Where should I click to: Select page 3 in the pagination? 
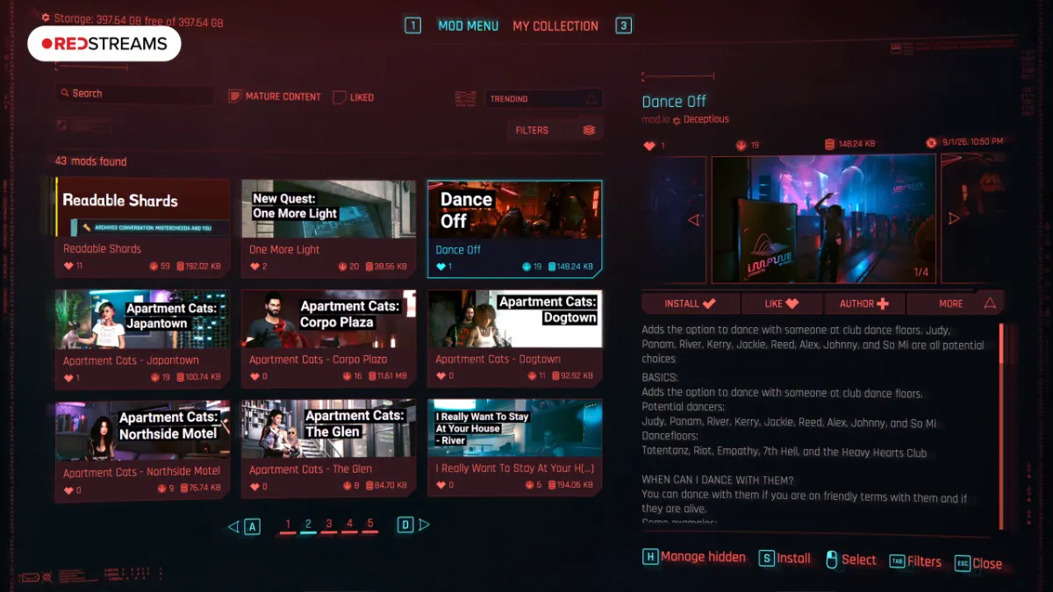(x=329, y=524)
